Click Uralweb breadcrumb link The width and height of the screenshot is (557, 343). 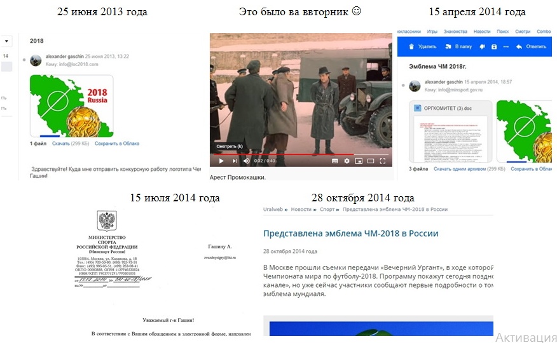(273, 209)
